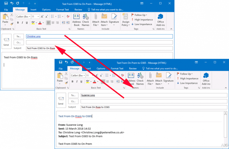The width and height of the screenshot is (229, 149).
Task: Open Follow Up menu in front window
Action: [185, 74]
